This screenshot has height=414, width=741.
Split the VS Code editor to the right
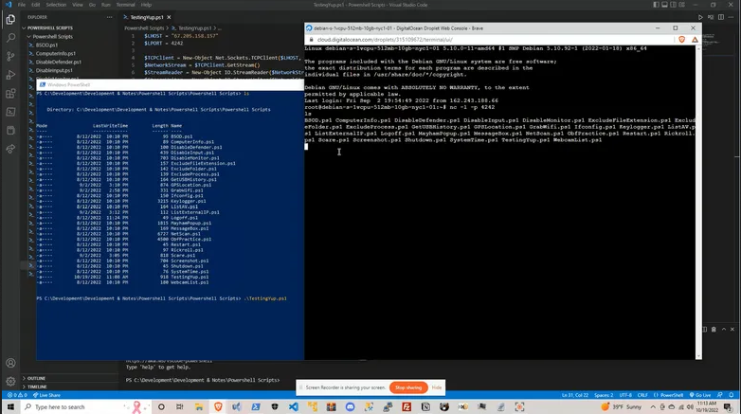721,17
